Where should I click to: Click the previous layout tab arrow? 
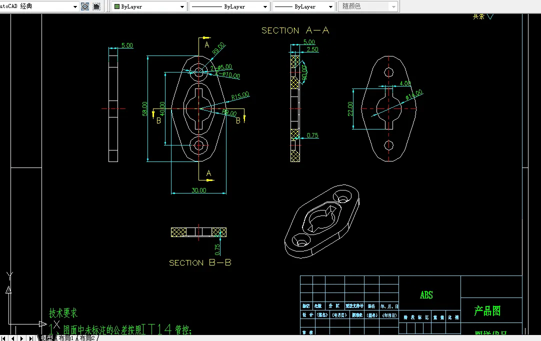(x=13, y=338)
